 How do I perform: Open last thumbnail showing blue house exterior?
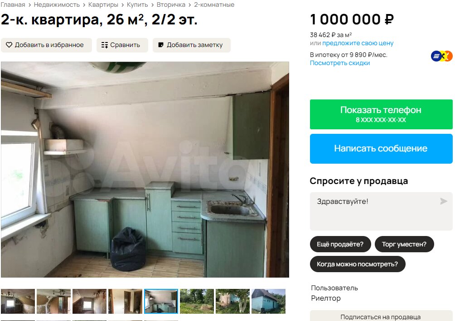coord(268,301)
